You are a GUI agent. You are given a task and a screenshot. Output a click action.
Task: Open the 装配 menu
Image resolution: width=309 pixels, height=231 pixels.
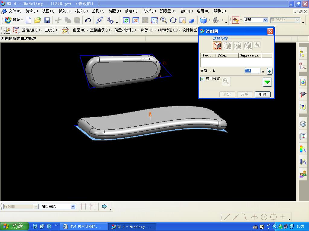coord(114,11)
